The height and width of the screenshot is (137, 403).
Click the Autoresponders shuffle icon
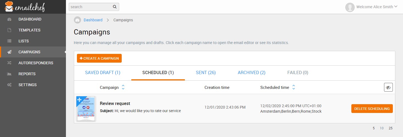click(x=9, y=63)
